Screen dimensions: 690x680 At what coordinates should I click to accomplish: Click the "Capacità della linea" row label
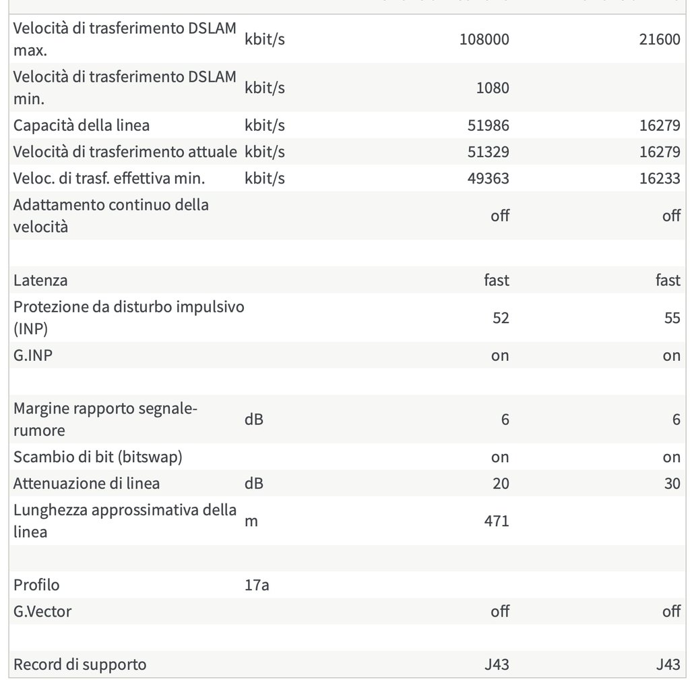coord(82,125)
